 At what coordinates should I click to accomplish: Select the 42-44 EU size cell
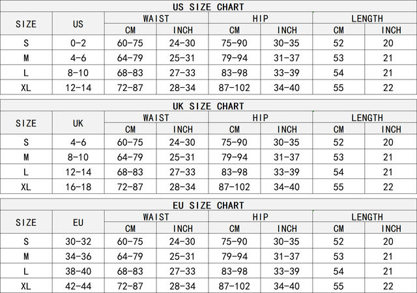(78, 286)
